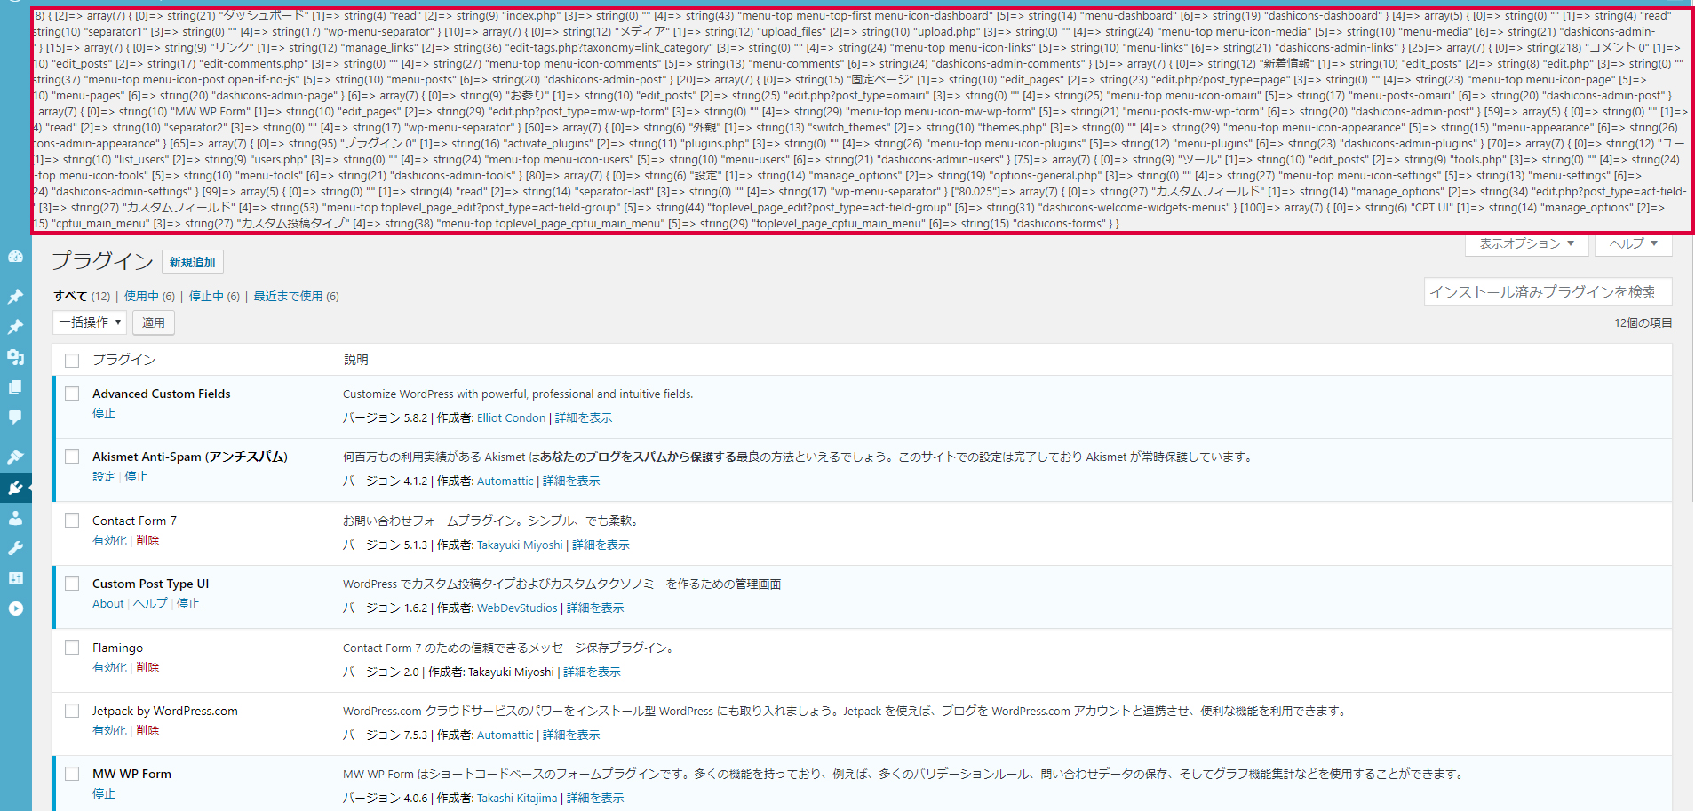The width and height of the screenshot is (1695, 811).
Task: View Akismet details via 詳細を表示
Action: 571,481
